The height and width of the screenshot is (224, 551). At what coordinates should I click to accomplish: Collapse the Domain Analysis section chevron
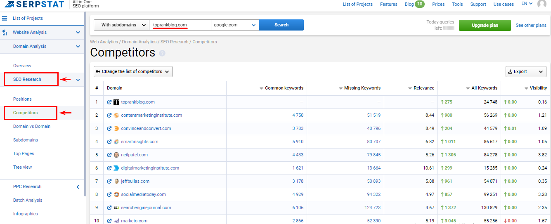78,46
